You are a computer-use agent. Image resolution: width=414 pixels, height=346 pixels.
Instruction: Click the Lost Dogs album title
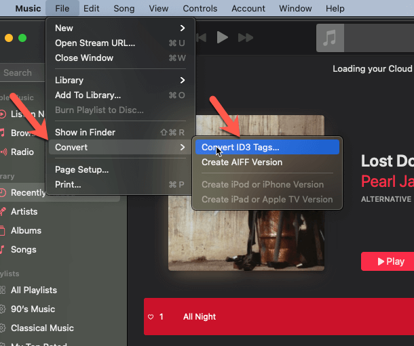point(388,160)
